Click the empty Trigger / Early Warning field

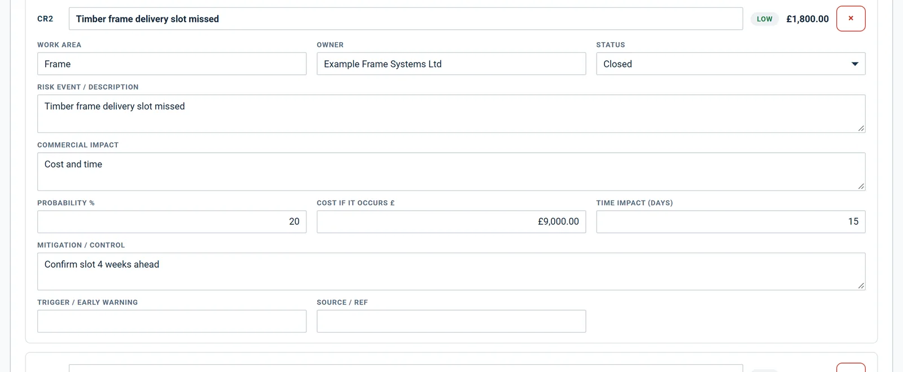(x=172, y=321)
